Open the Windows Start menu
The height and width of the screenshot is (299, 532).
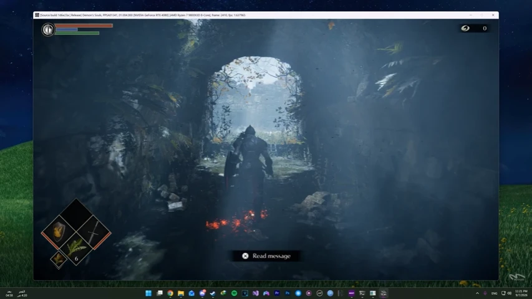coord(148,293)
